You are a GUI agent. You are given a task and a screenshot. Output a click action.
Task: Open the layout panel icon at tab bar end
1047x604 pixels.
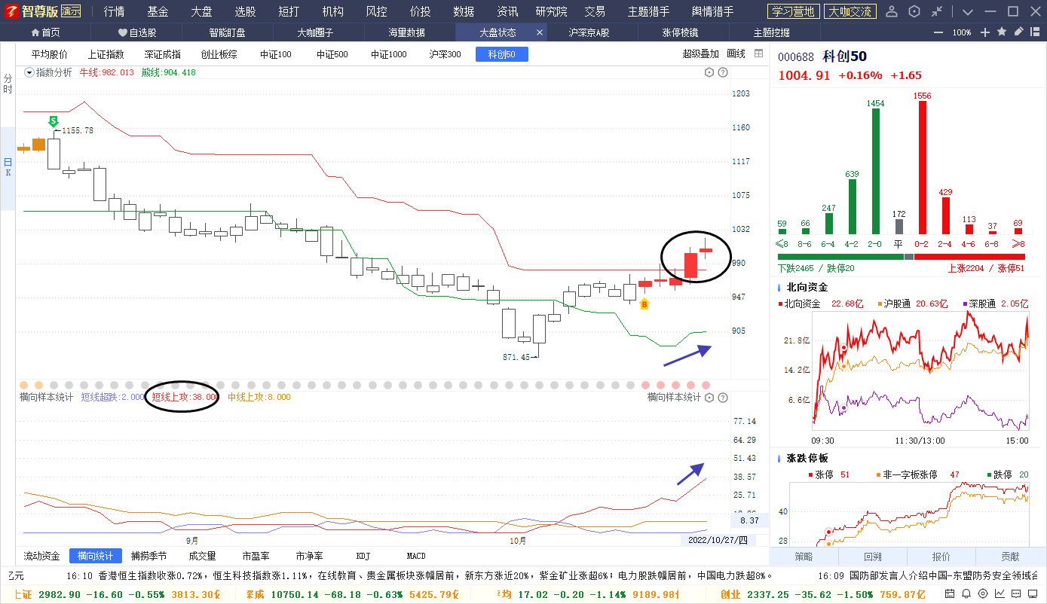pos(1036,32)
